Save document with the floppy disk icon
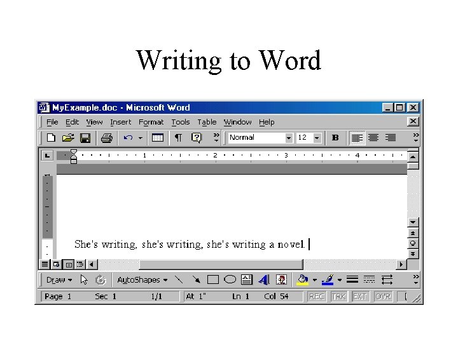The width and height of the screenshot is (458, 343). tap(85, 138)
